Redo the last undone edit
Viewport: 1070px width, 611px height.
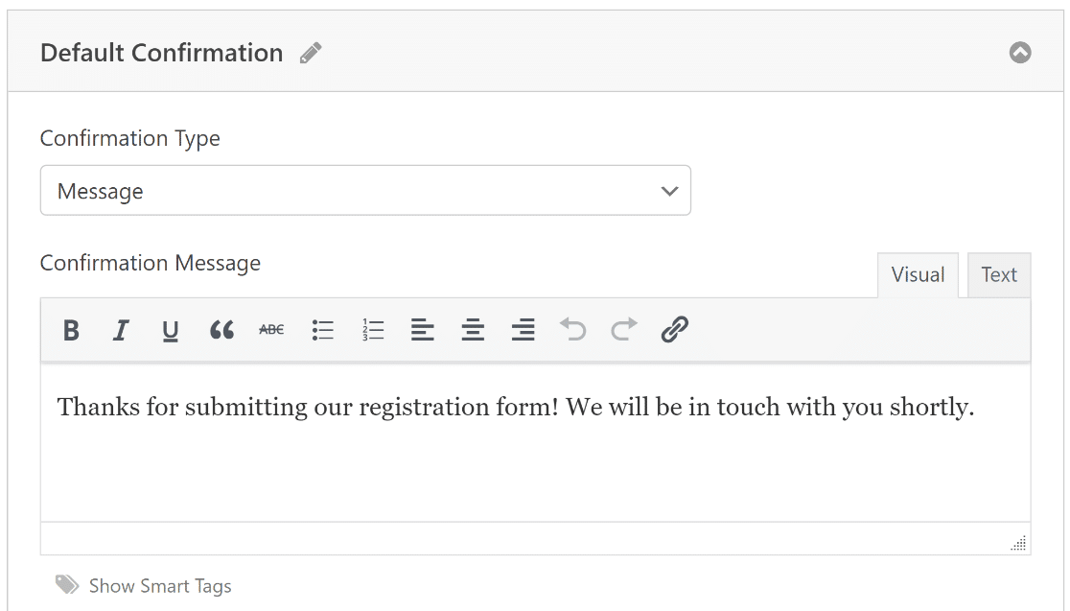(624, 331)
